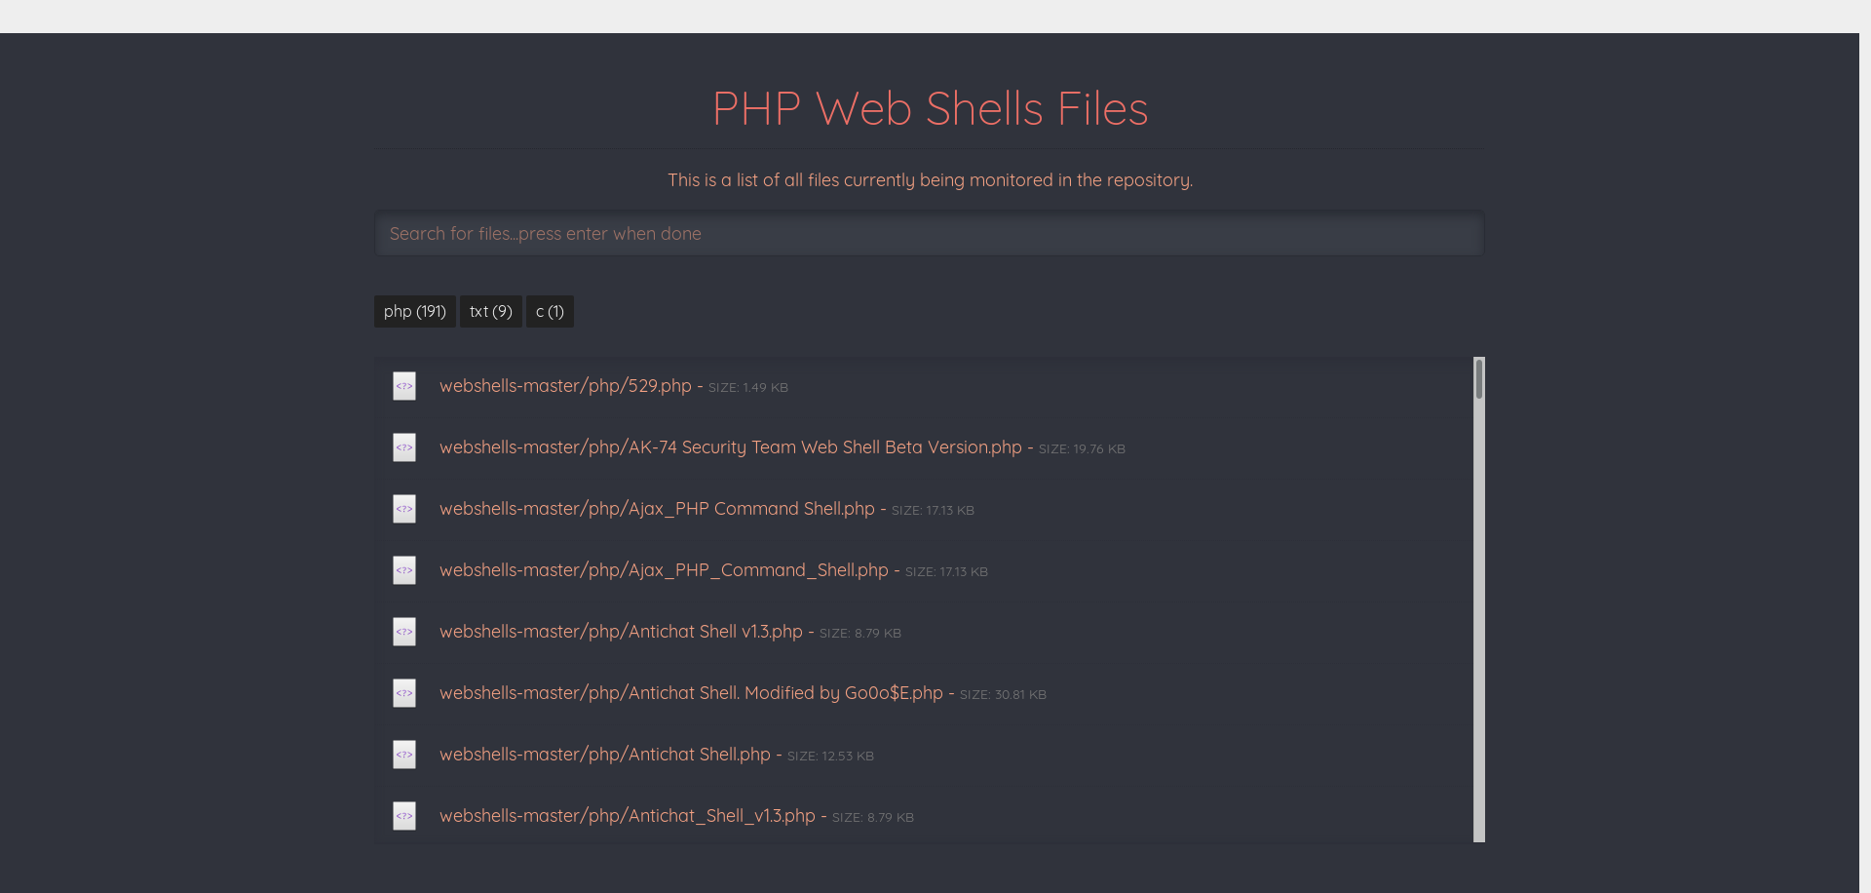Click the file icon beside Ajax_PHP Command Shell.php
1871x893 pixels.
tap(404, 509)
